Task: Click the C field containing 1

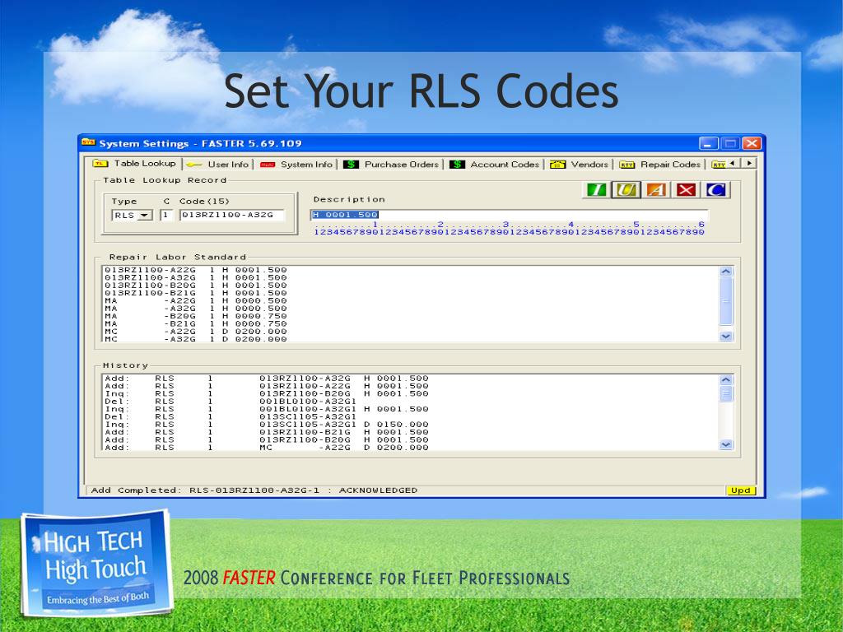Action: pyautogui.click(x=166, y=215)
